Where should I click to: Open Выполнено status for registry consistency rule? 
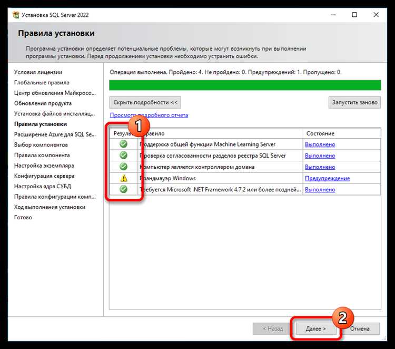tap(320, 156)
